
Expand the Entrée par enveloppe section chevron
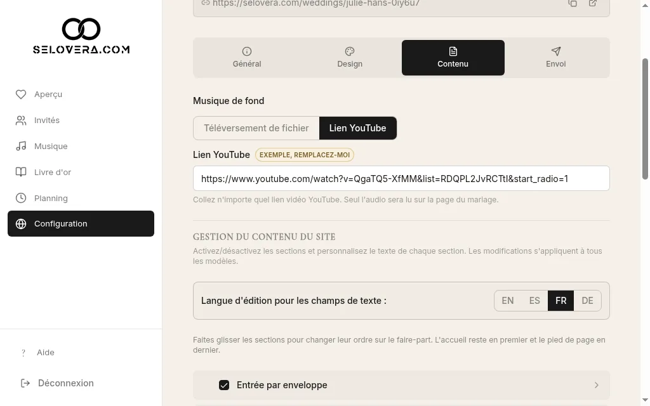pyautogui.click(x=596, y=385)
